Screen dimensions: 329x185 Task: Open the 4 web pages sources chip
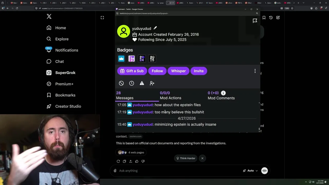pyautogui.click(x=131, y=152)
